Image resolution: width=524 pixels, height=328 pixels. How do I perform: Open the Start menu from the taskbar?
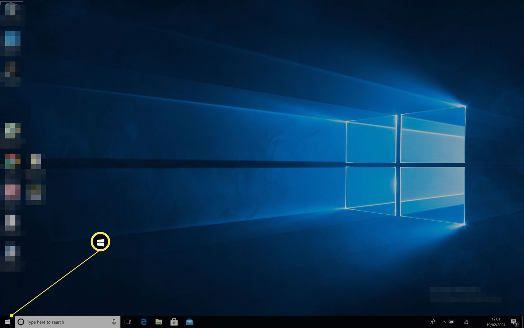[x=7, y=322]
